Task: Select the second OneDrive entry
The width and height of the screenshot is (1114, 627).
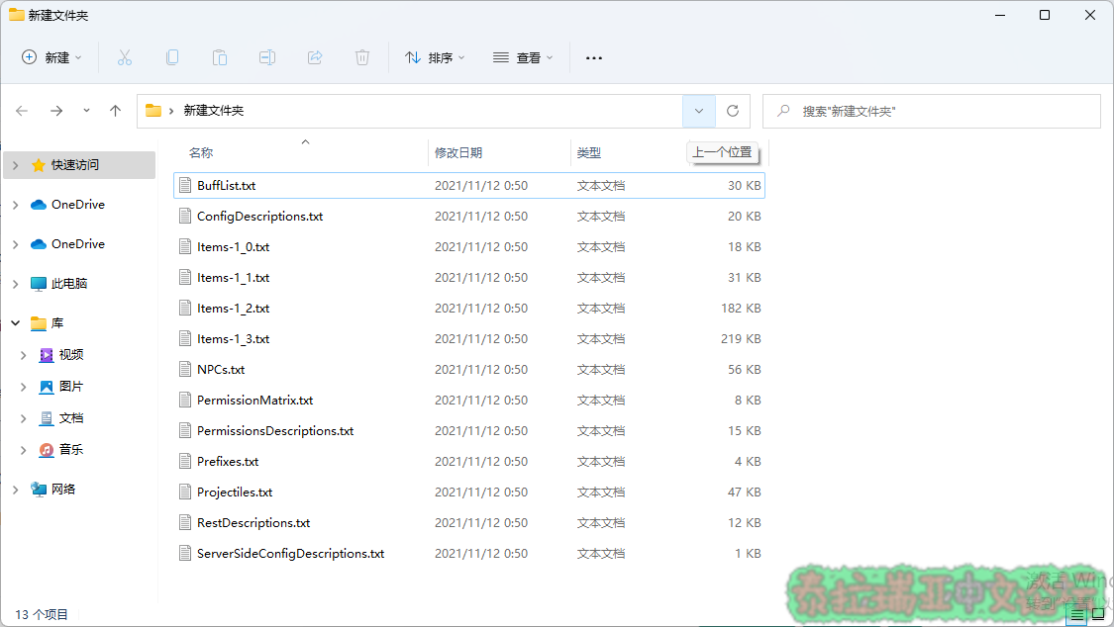Action: (78, 244)
